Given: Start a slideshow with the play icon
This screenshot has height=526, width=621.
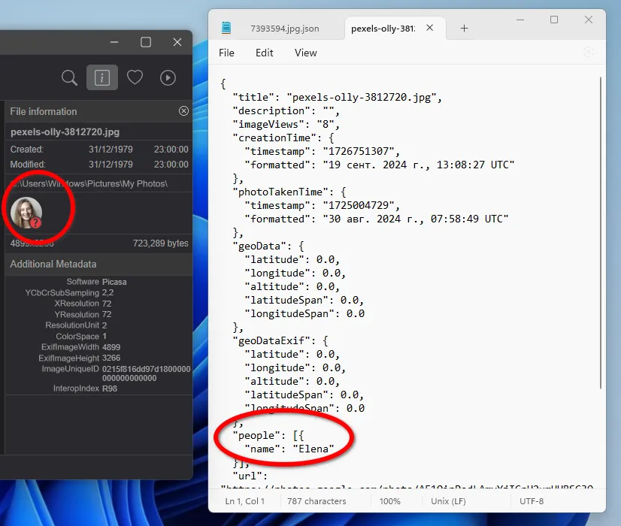Looking at the screenshot, I should pyautogui.click(x=167, y=77).
